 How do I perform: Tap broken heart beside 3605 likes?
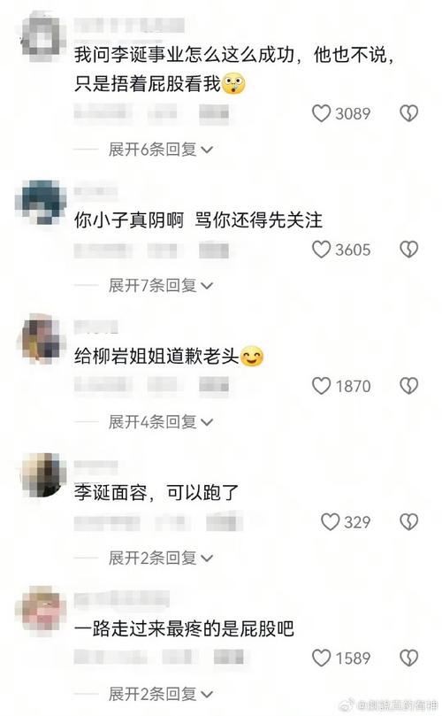click(x=408, y=250)
